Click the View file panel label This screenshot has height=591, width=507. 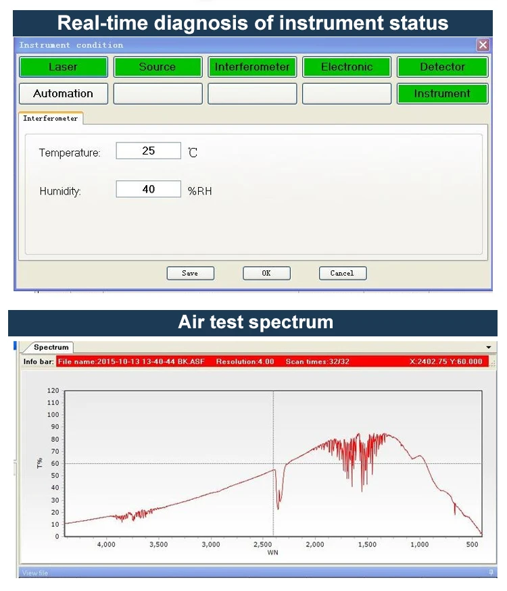click(34, 573)
